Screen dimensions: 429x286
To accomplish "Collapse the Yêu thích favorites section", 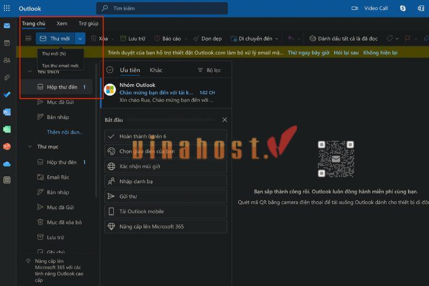I will (30, 71).
